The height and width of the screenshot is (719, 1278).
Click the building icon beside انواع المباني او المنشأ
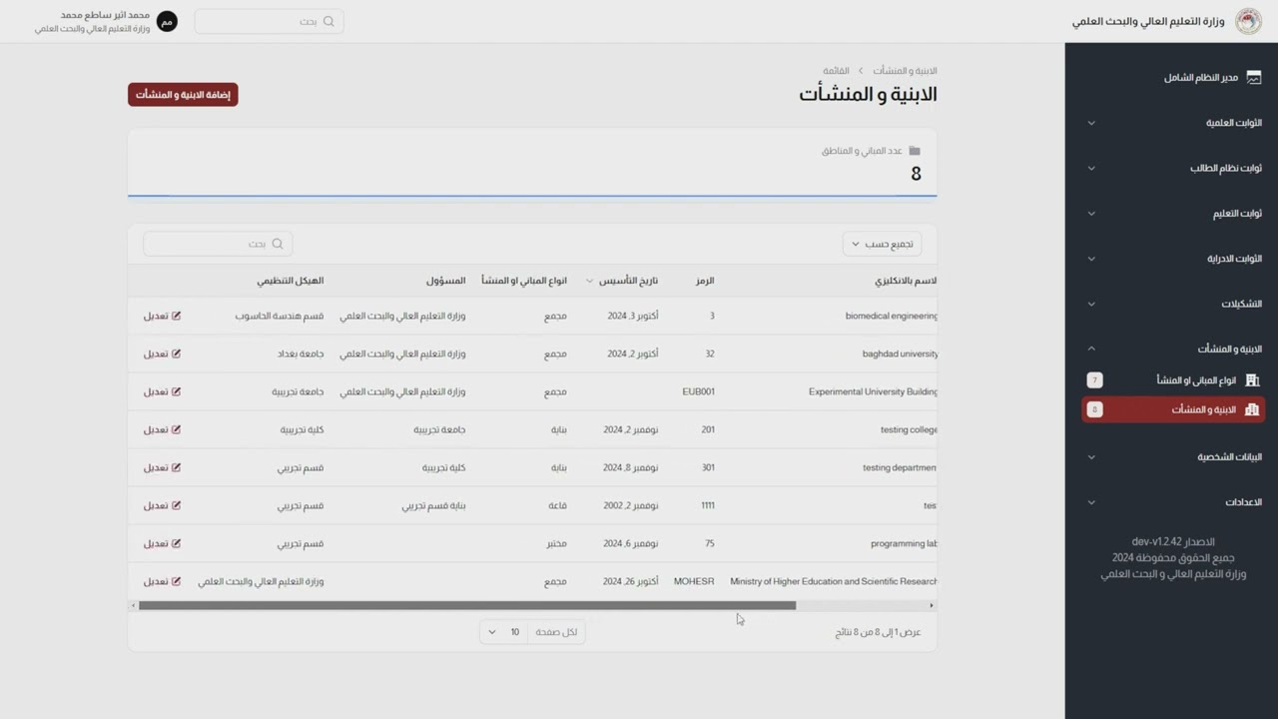[x=1252, y=380]
